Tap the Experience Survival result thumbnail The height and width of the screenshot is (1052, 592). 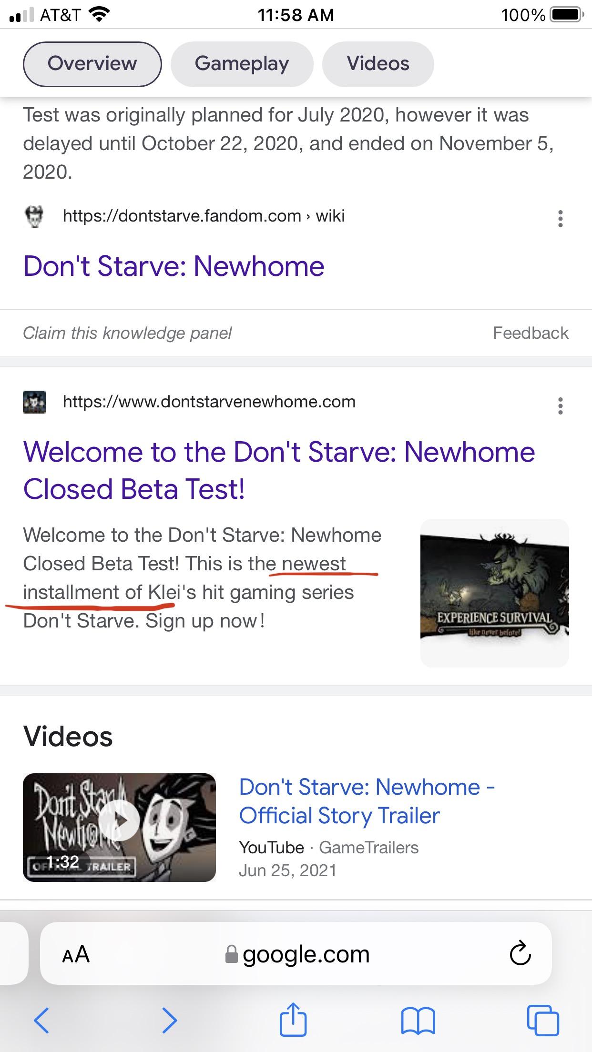[494, 593]
